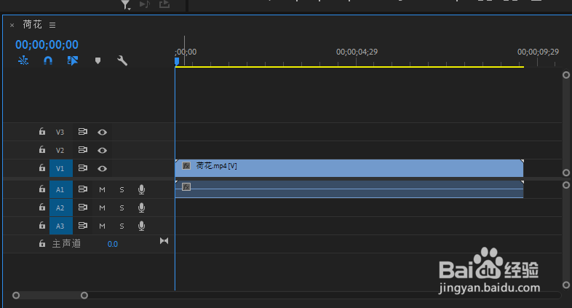Toggle Sync Lock for track V2
Viewport: 572px width, 308px height.
tap(83, 150)
